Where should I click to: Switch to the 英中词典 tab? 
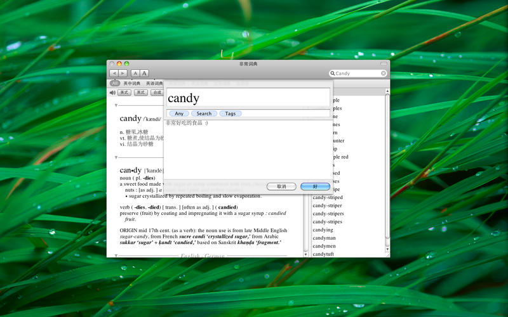coord(132,84)
